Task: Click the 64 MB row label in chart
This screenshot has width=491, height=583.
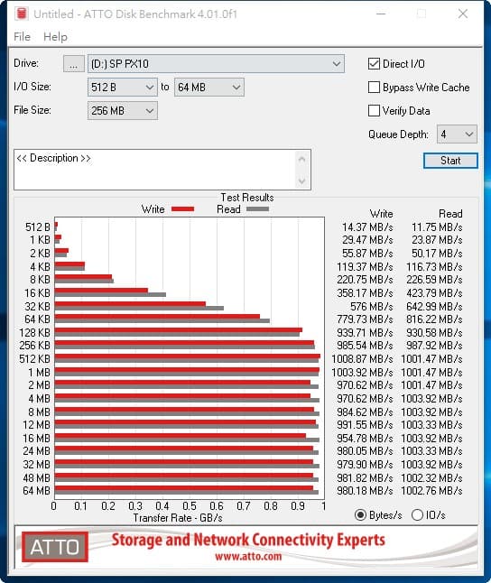Action: (36, 491)
